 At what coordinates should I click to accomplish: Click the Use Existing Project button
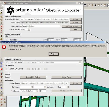72,26
